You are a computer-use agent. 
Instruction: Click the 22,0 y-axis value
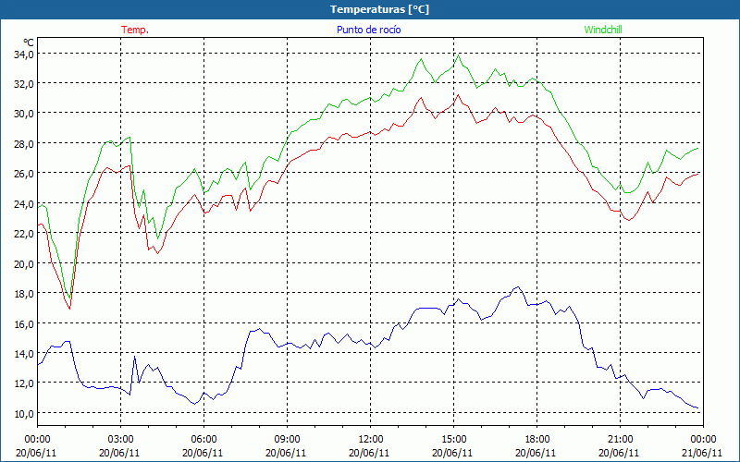(x=24, y=234)
